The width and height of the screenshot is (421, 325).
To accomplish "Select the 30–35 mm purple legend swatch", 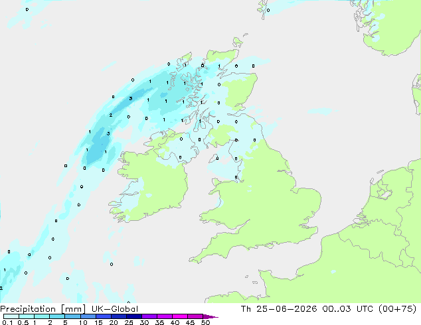I will point(149,316).
